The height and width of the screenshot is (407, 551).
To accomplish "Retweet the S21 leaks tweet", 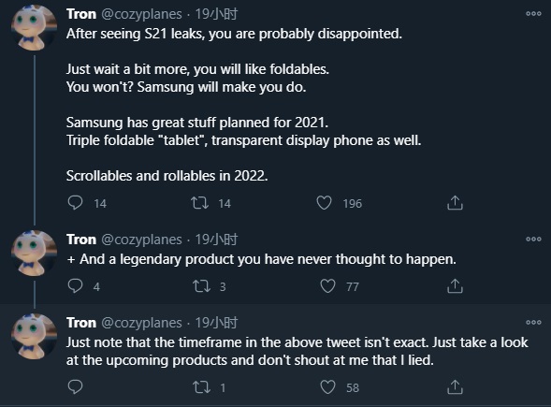I will coord(199,203).
